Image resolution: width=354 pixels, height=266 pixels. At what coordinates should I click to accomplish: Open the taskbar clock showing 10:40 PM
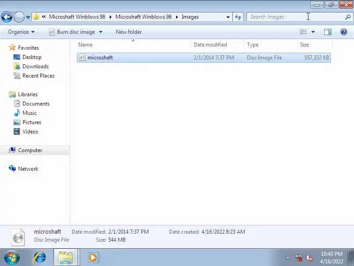click(331, 258)
